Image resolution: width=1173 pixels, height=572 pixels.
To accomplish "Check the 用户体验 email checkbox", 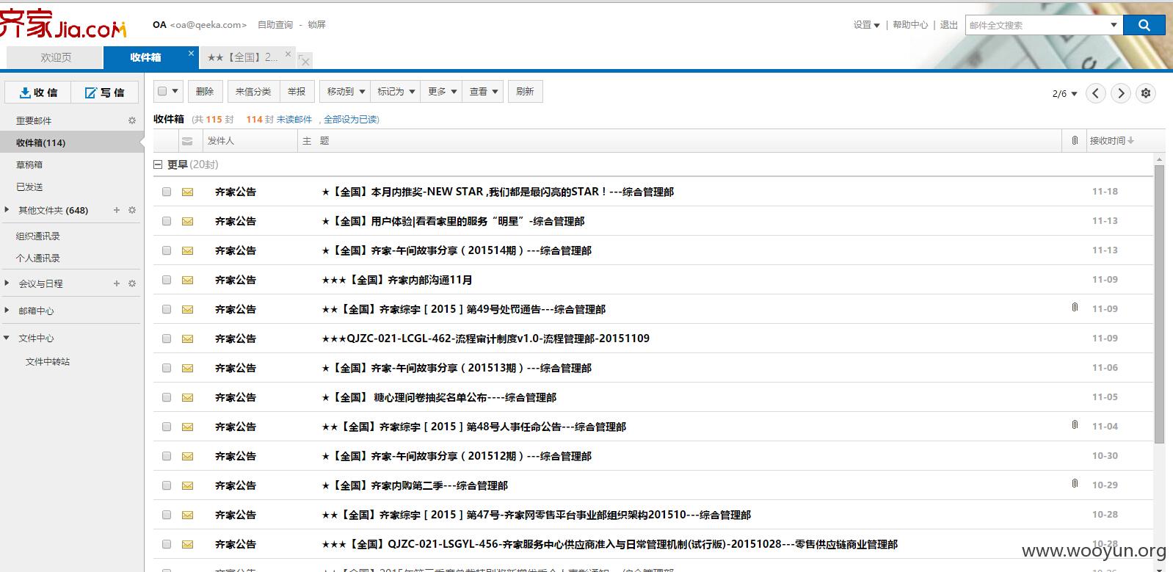I will tap(167, 221).
